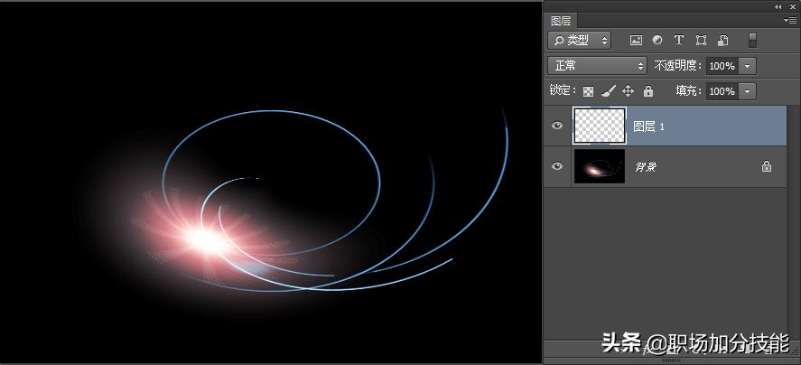Hide the 图层 1 layer eye
This screenshot has height=365, width=801.
[x=557, y=126]
